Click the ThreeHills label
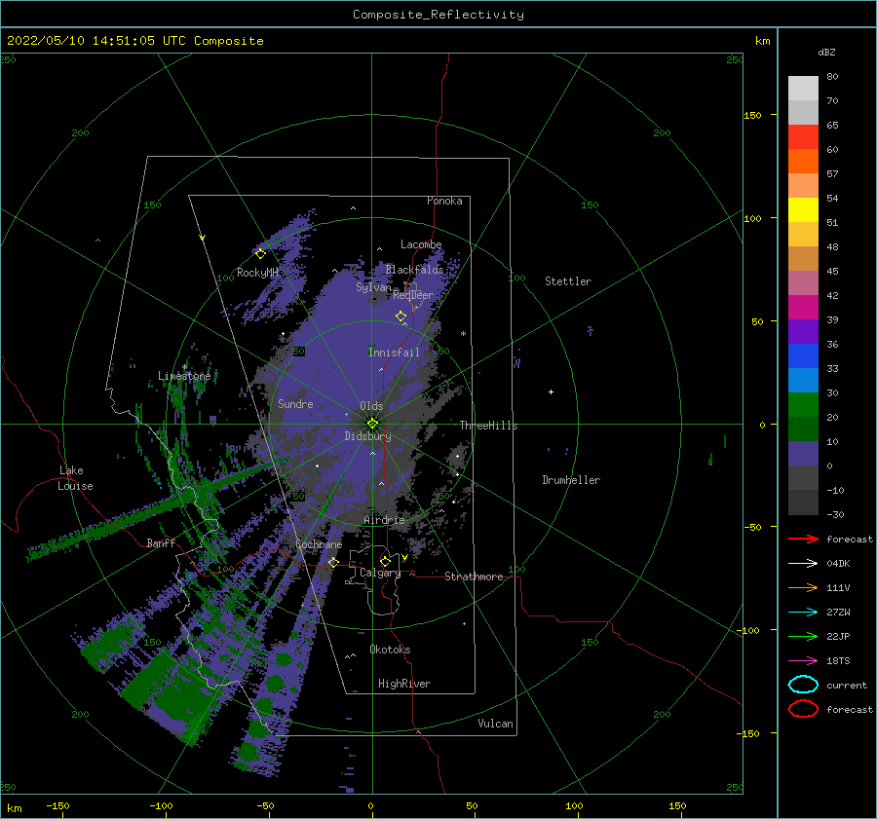The image size is (877, 819). click(488, 426)
